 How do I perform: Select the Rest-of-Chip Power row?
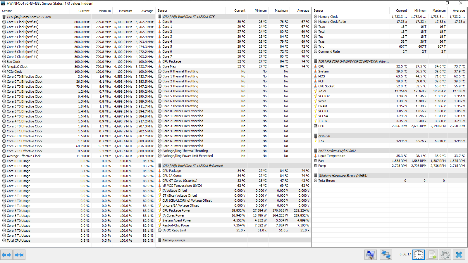(234, 225)
